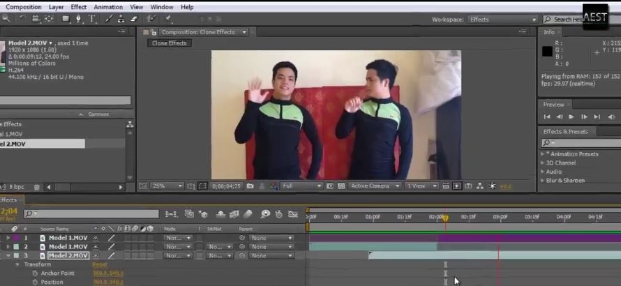Toggle Pixel Aspect Ratio Correction in viewer
Screen dimensions: 621x286
[446, 186]
